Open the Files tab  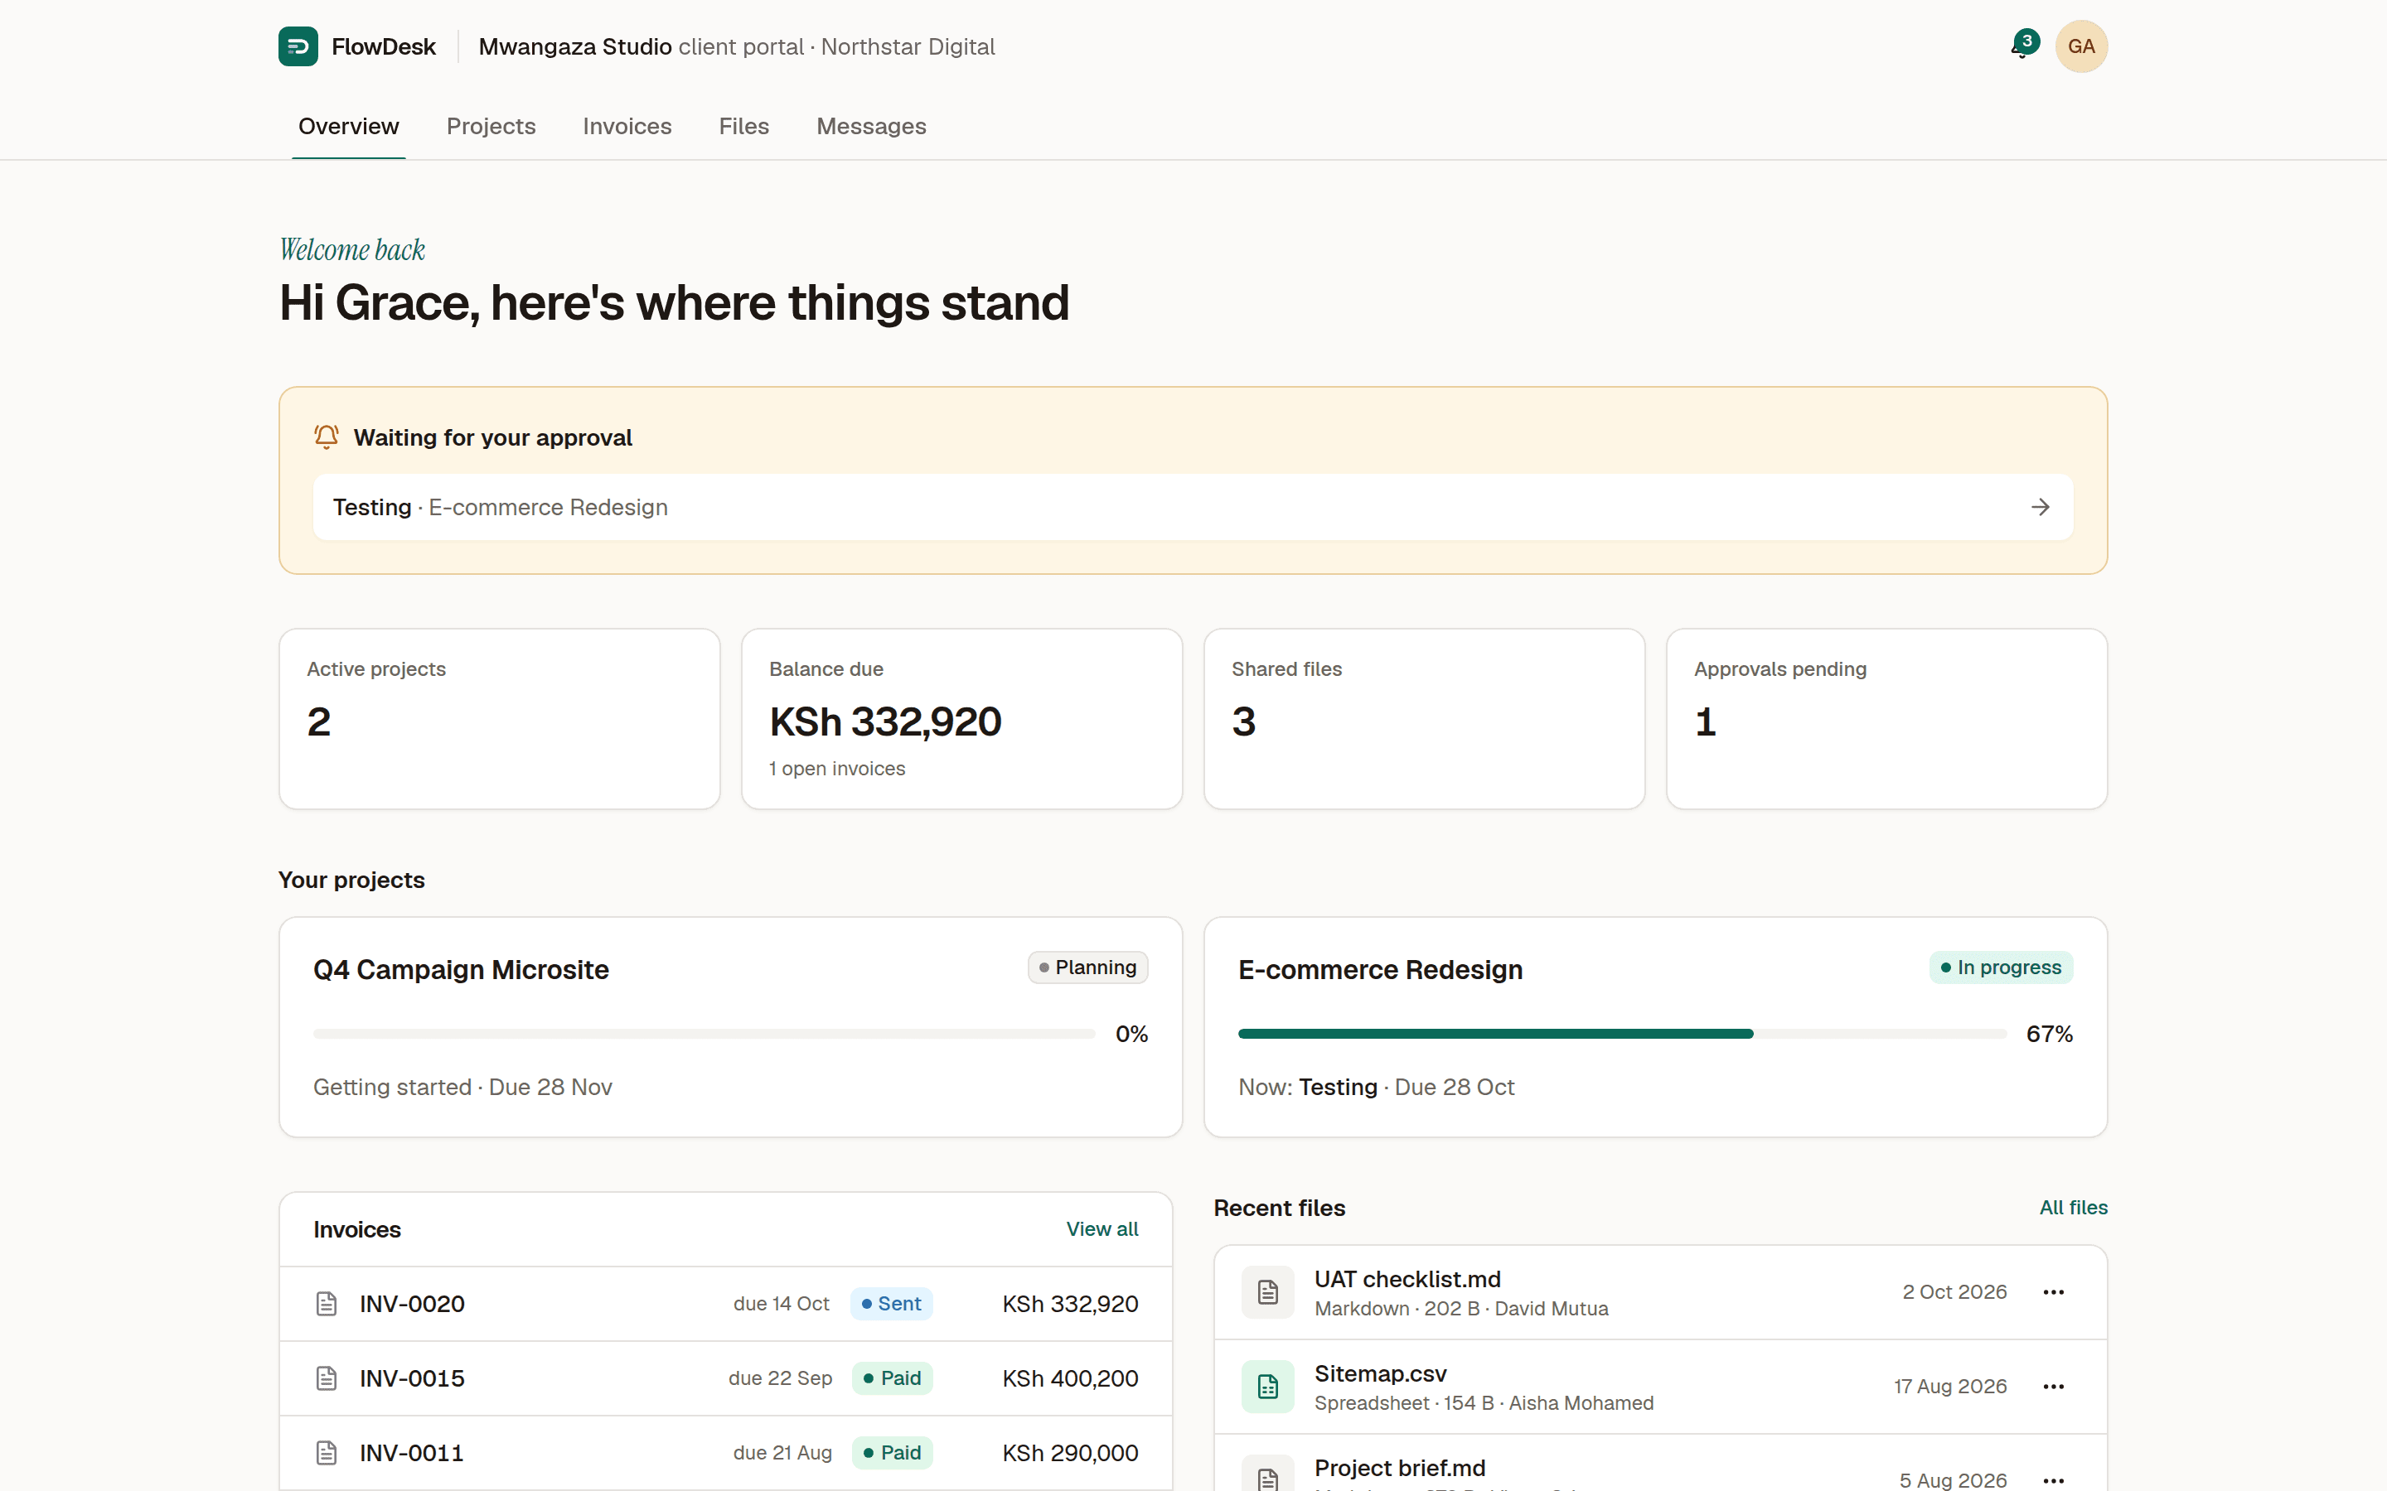[743, 126]
